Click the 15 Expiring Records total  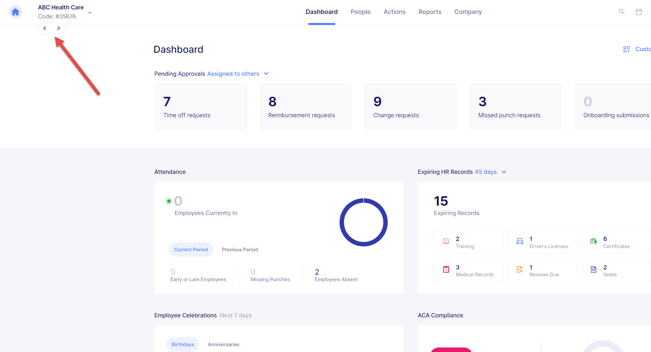point(441,201)
